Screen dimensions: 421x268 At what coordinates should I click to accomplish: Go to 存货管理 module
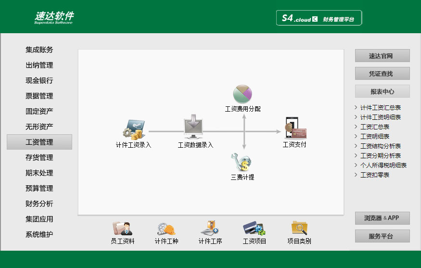click(x=39, y=157)
